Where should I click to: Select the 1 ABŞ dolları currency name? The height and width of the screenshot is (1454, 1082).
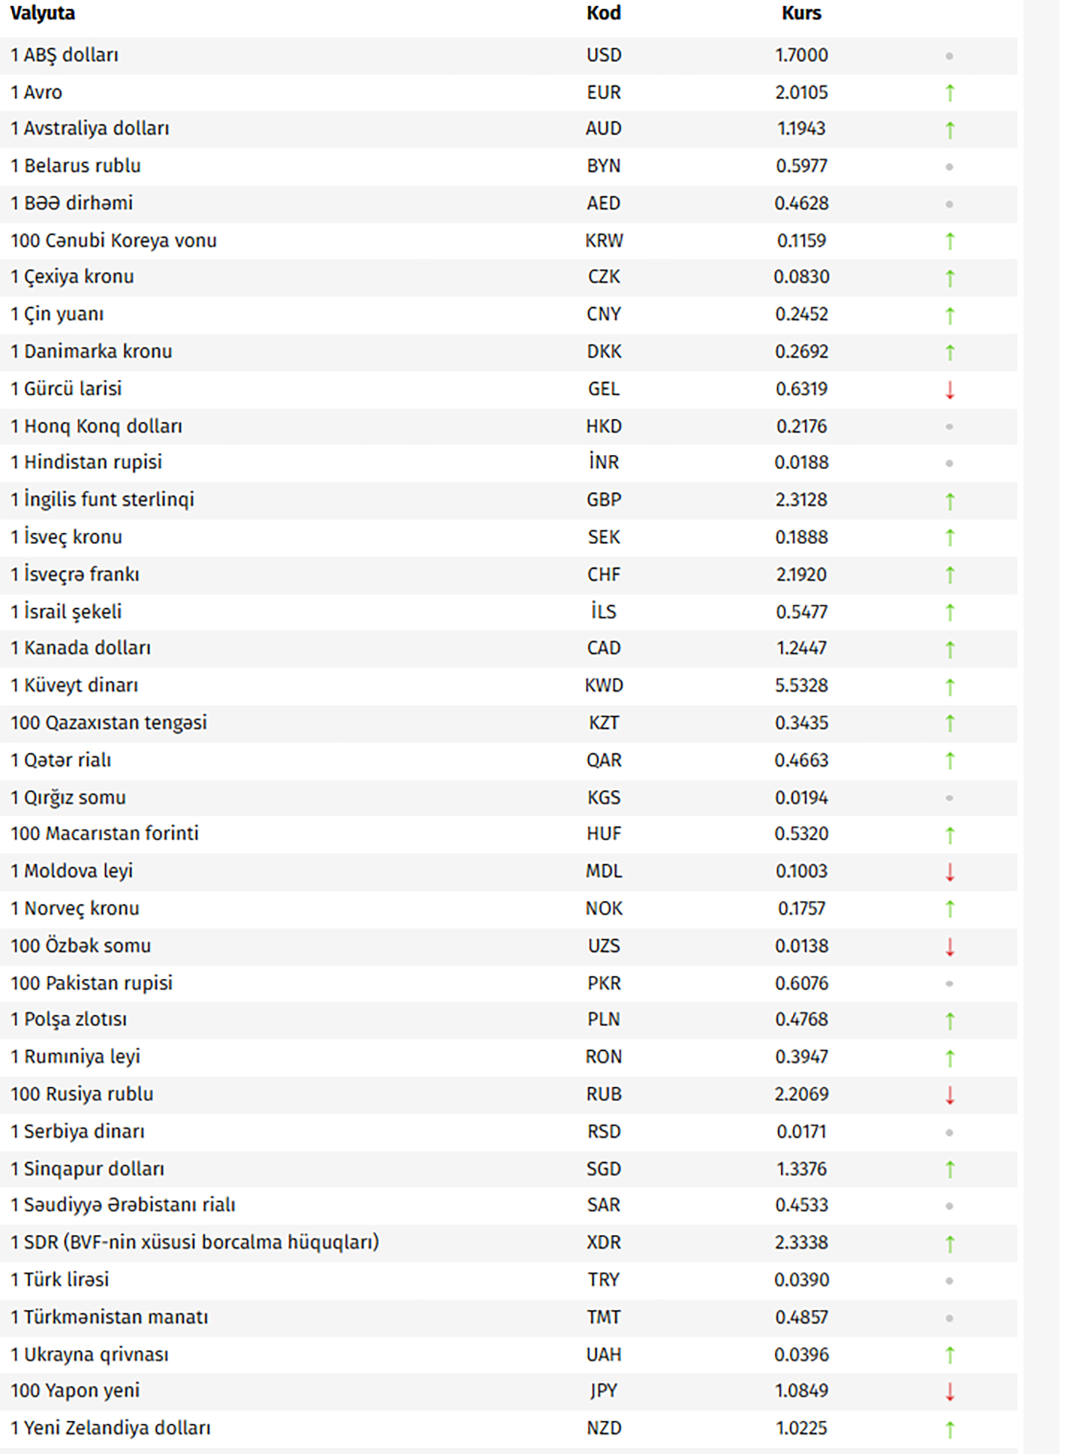(64, 55)
